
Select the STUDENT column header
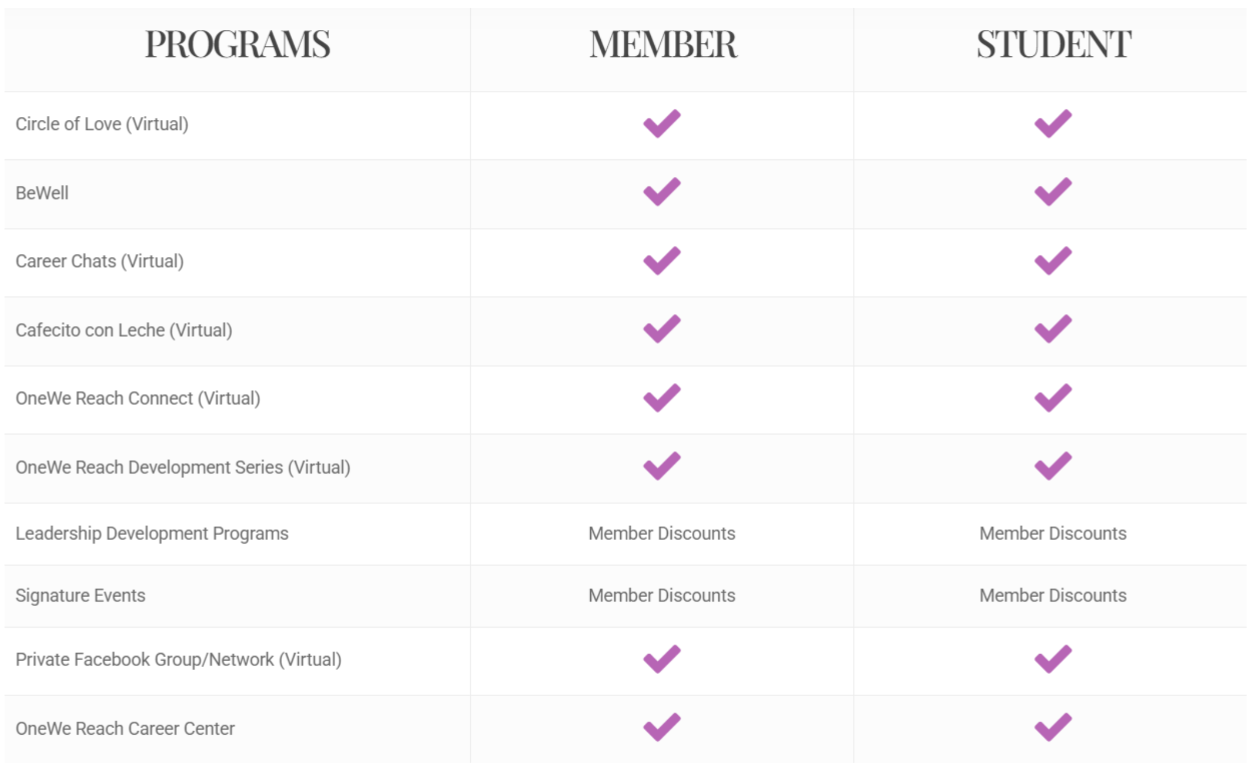pos(1053,45)
